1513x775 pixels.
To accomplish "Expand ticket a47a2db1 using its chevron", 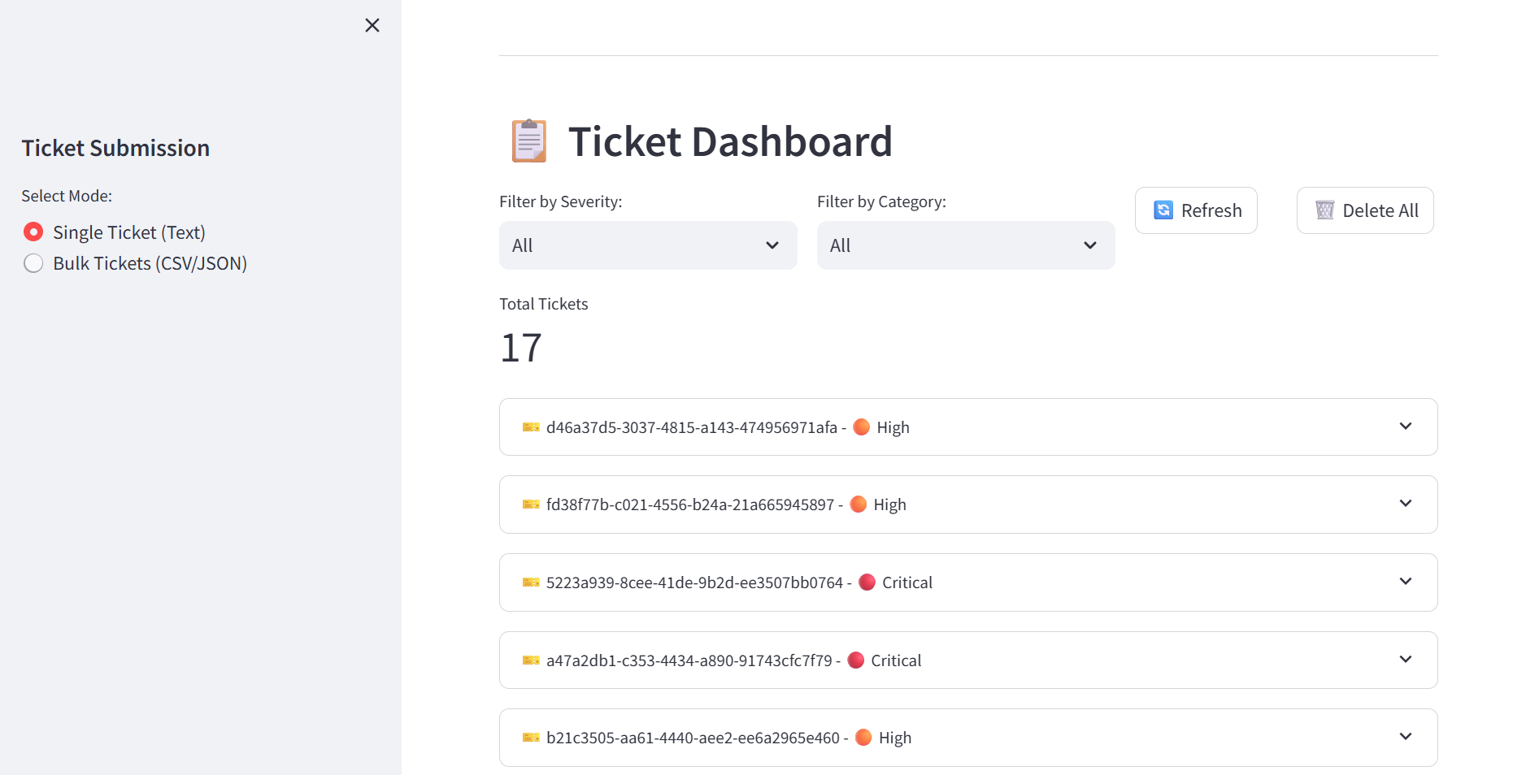I will click(1405, 660).
